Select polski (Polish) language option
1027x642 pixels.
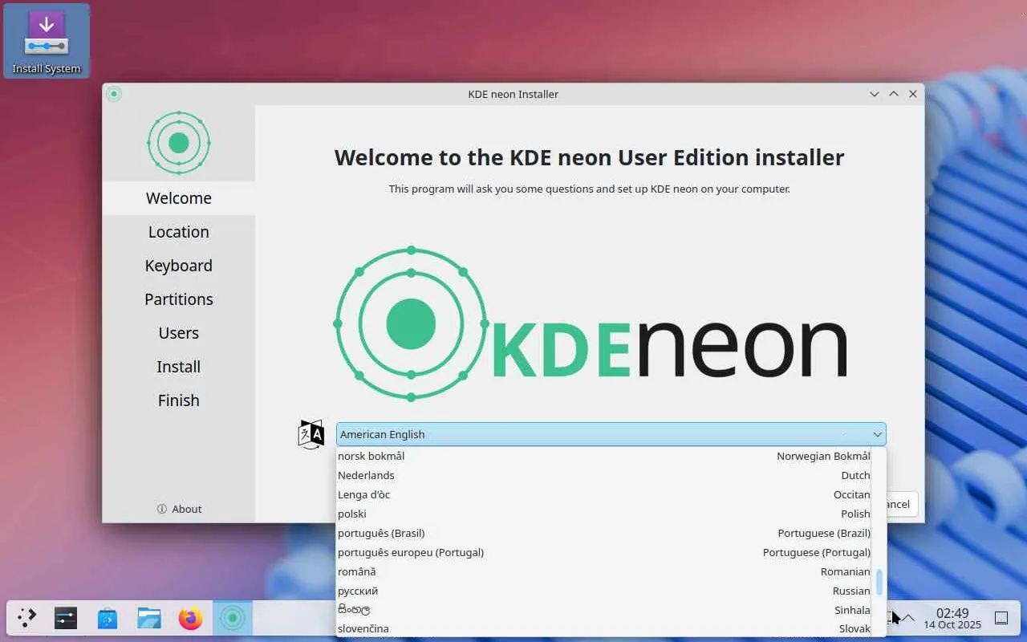tap(603, 514)
